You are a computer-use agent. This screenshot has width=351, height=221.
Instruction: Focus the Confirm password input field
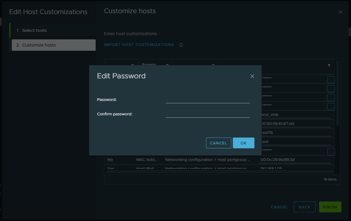point(208,114)
